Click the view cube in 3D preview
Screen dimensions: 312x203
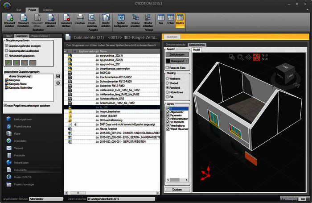pyautogui.click(x=286, y=73)
